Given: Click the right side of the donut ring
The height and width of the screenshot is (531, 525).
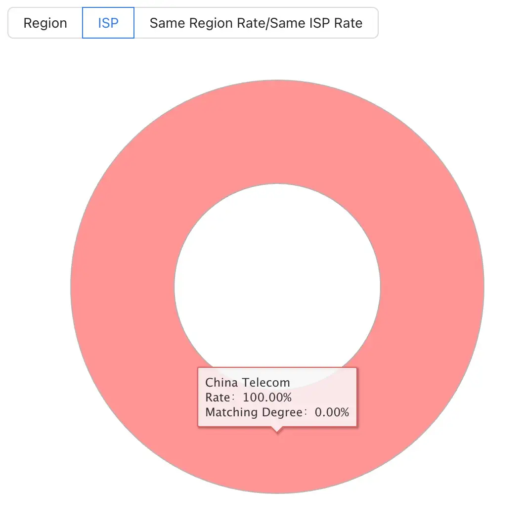Looking at the screenshot, I should 432,287.
